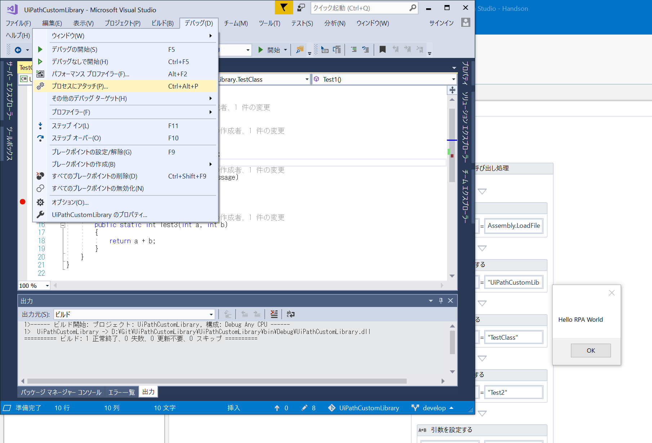Viewport: 652px width, 443px height.
Task: Select ステップ イン(L) menu item
Action: [x=125, y=126]
